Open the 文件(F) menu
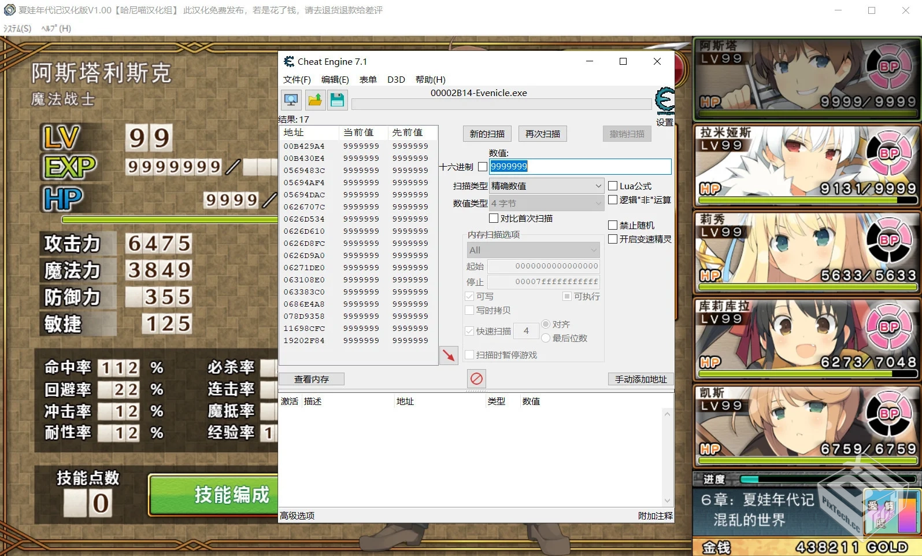Screen dimensions: 922x556 click(x=297, y=79)
